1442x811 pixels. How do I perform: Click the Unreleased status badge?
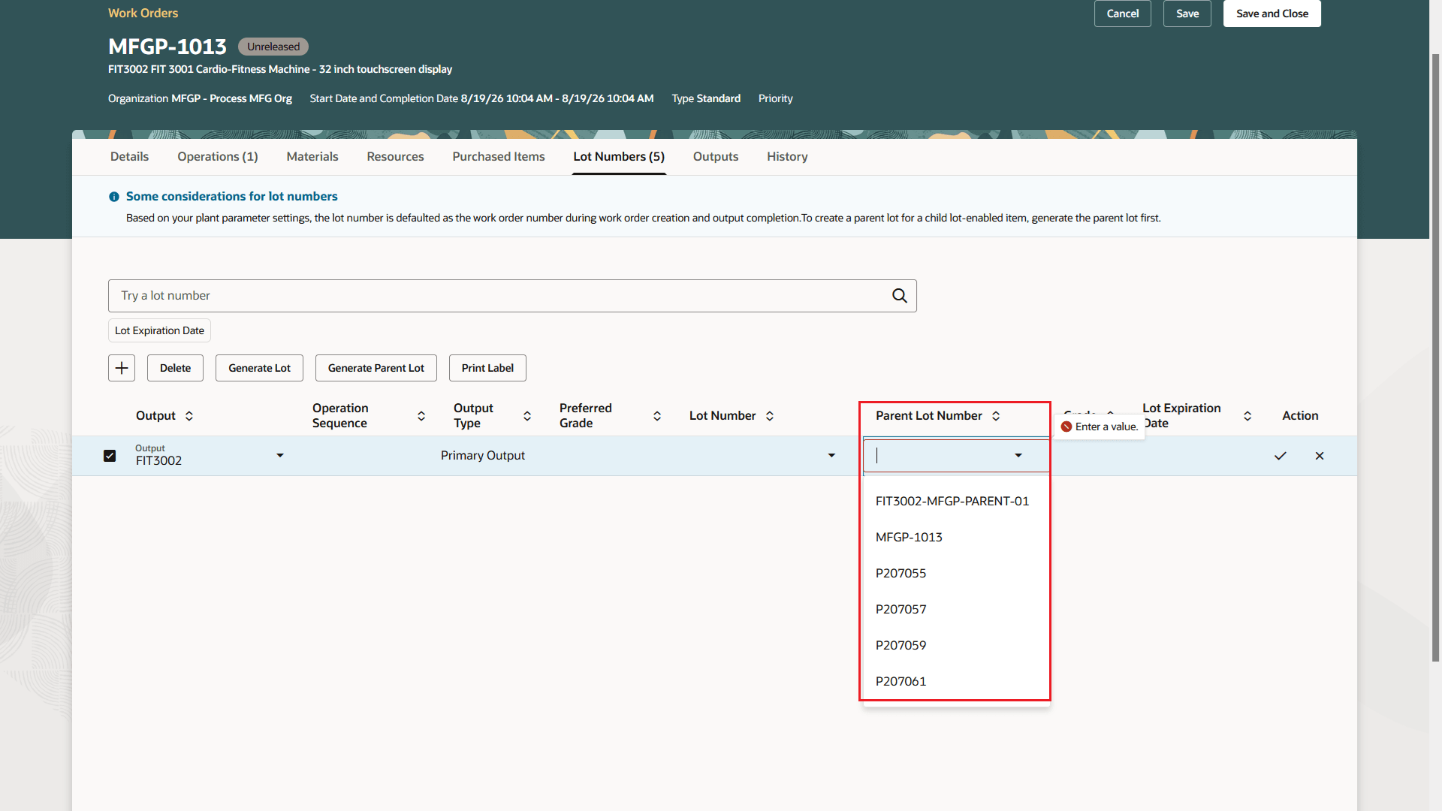pyautogui.click(x=273, y=47)
